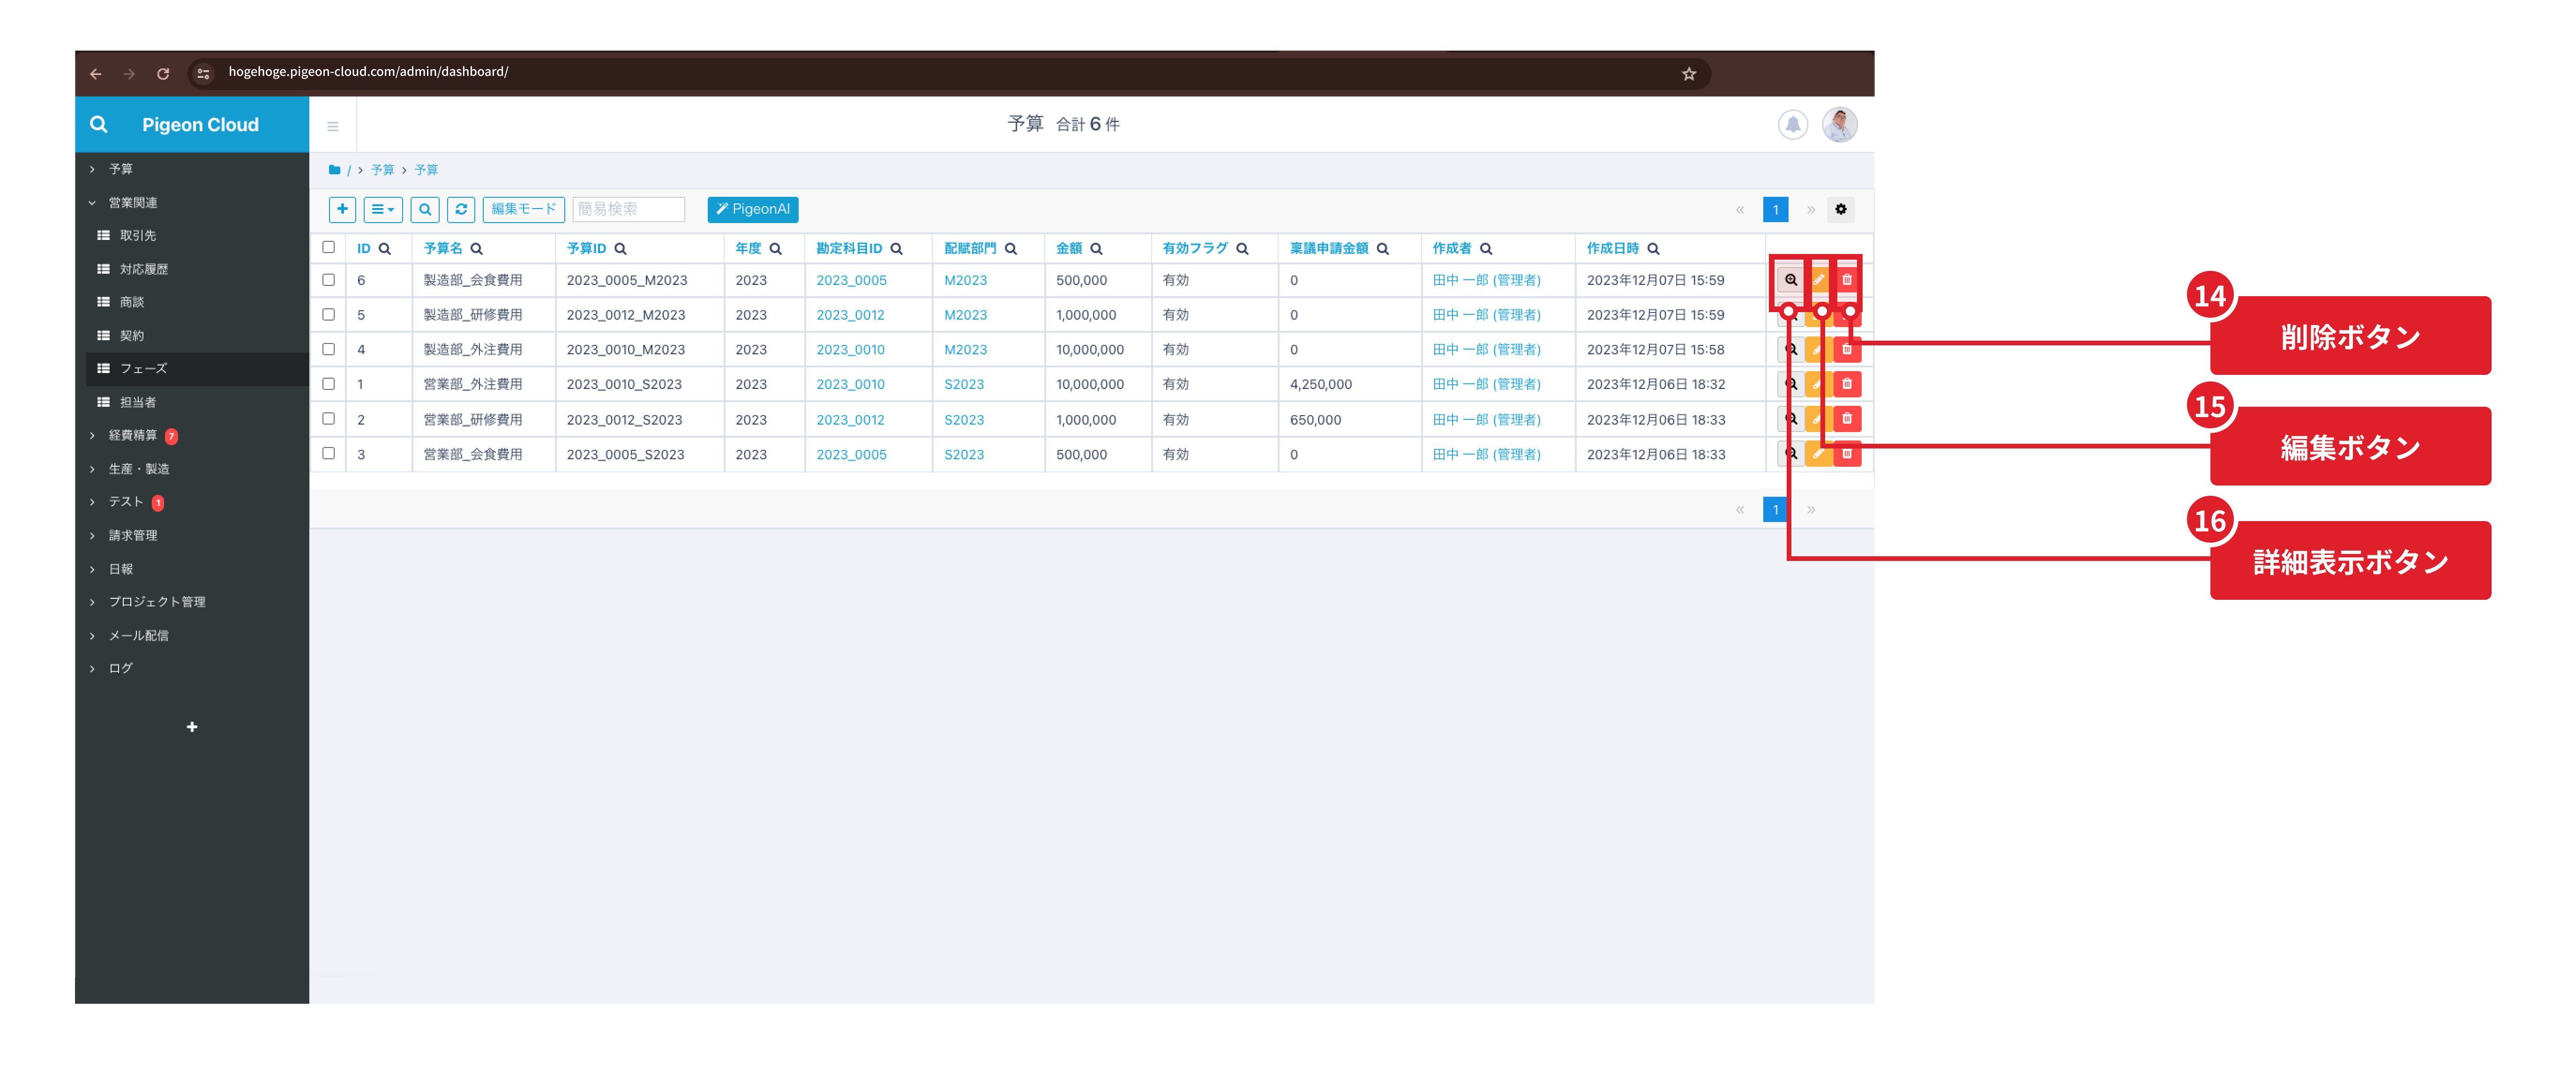The image size is (2576, 1090).
Task: Click the 簡易検索 search input field
Action: click(628, 209)
